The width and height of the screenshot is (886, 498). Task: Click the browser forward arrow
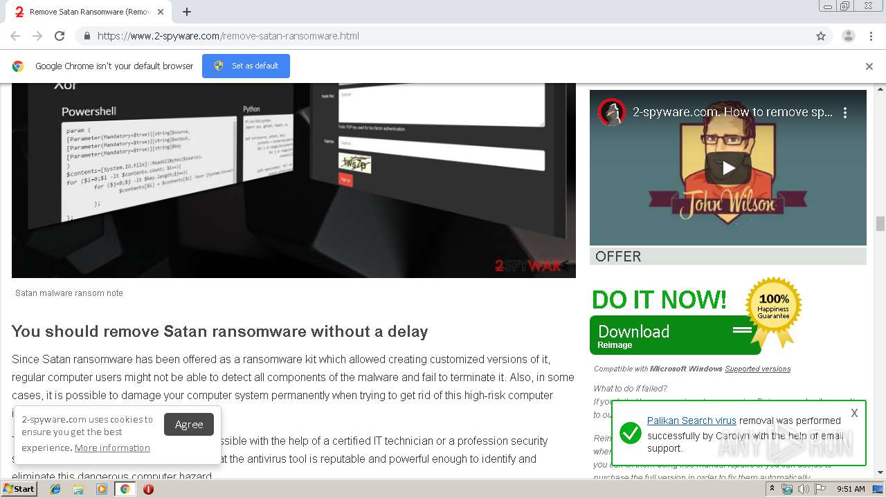[37, 36]
